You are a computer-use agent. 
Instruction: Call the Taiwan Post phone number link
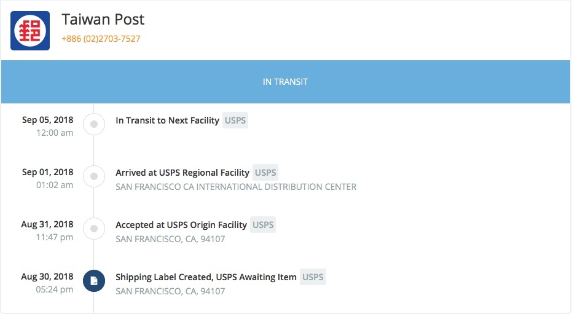[101, 39]
